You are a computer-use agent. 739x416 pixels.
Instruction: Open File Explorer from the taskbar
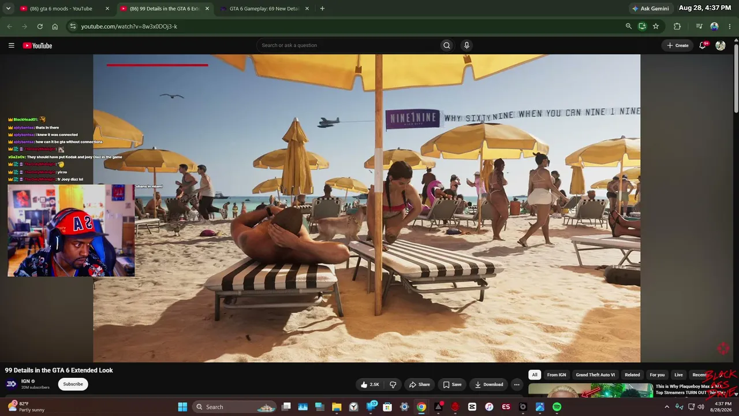337,407
